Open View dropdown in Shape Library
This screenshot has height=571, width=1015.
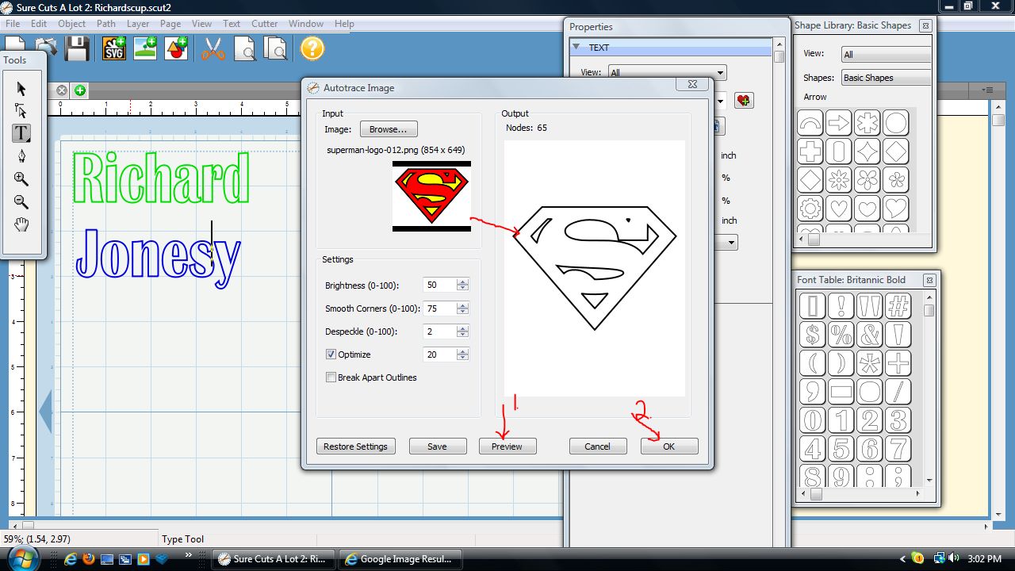886,54
